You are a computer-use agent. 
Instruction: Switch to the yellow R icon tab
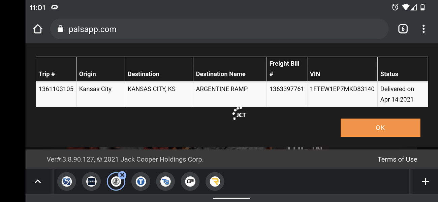[215, 182]
